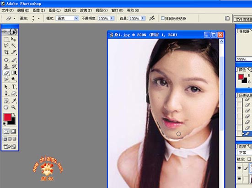Expand the 不透明度 opacity slider arrow
This screenshot has height=188, width=252.
tap(112, 18)
